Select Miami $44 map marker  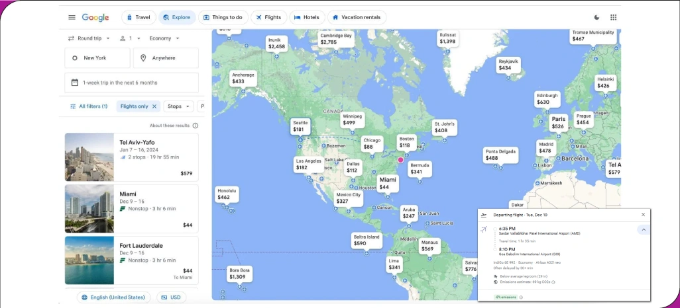388,184
